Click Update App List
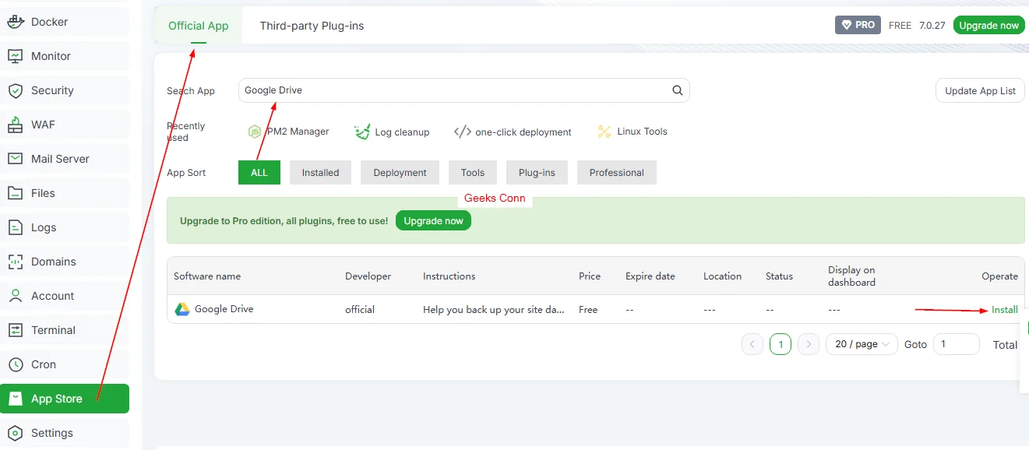 pyautogui.click(x=979, y=90)
